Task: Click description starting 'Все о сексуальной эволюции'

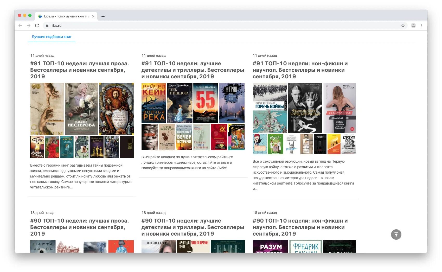Action: coord(303,175)
